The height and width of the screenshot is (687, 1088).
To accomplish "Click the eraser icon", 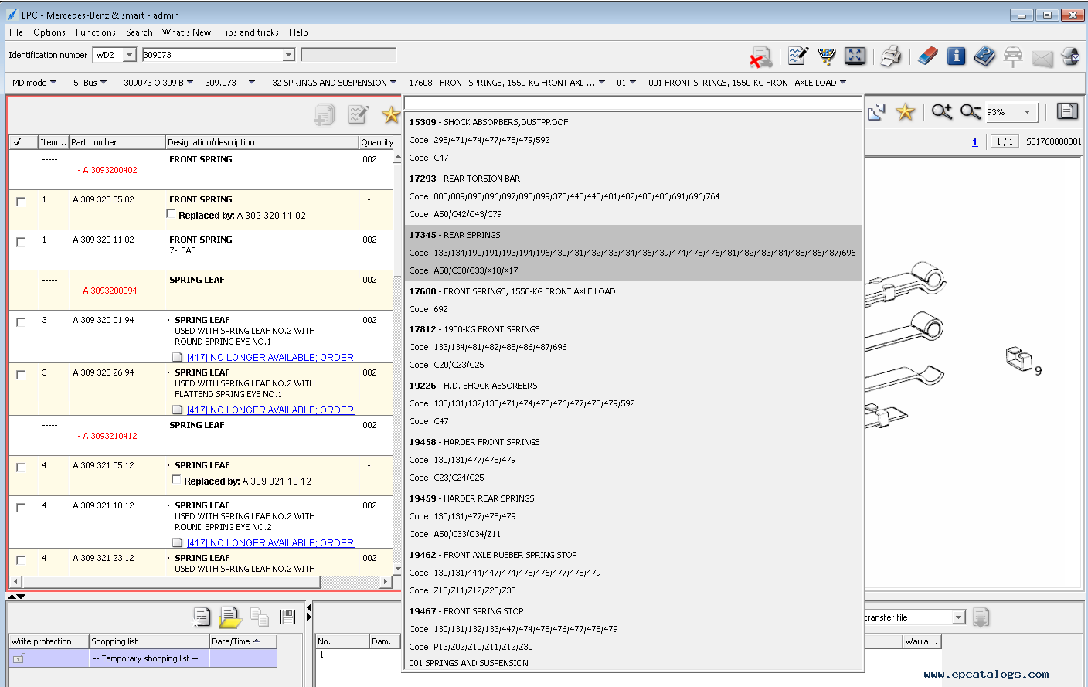I will point(927,56).
